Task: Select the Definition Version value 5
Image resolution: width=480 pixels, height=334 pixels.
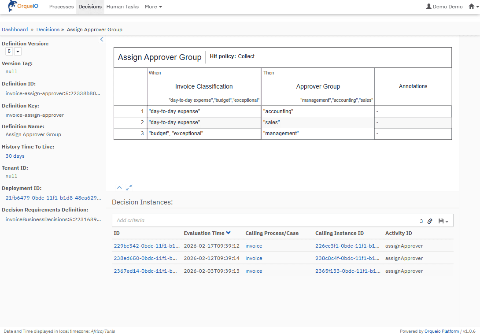Action: point(9,52)
